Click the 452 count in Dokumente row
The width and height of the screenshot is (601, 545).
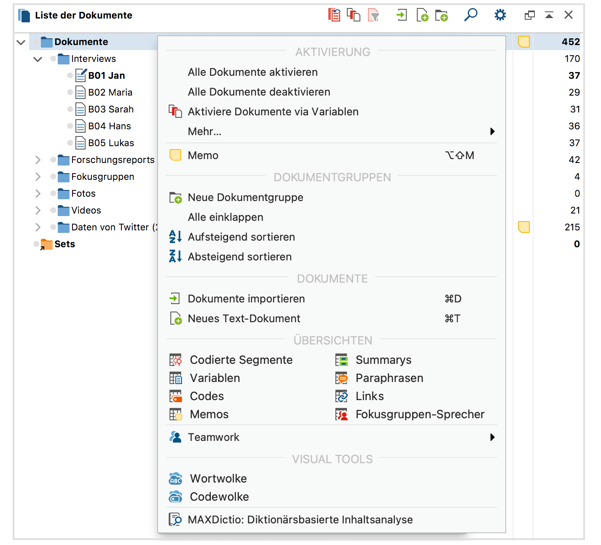tap(571, 42)
